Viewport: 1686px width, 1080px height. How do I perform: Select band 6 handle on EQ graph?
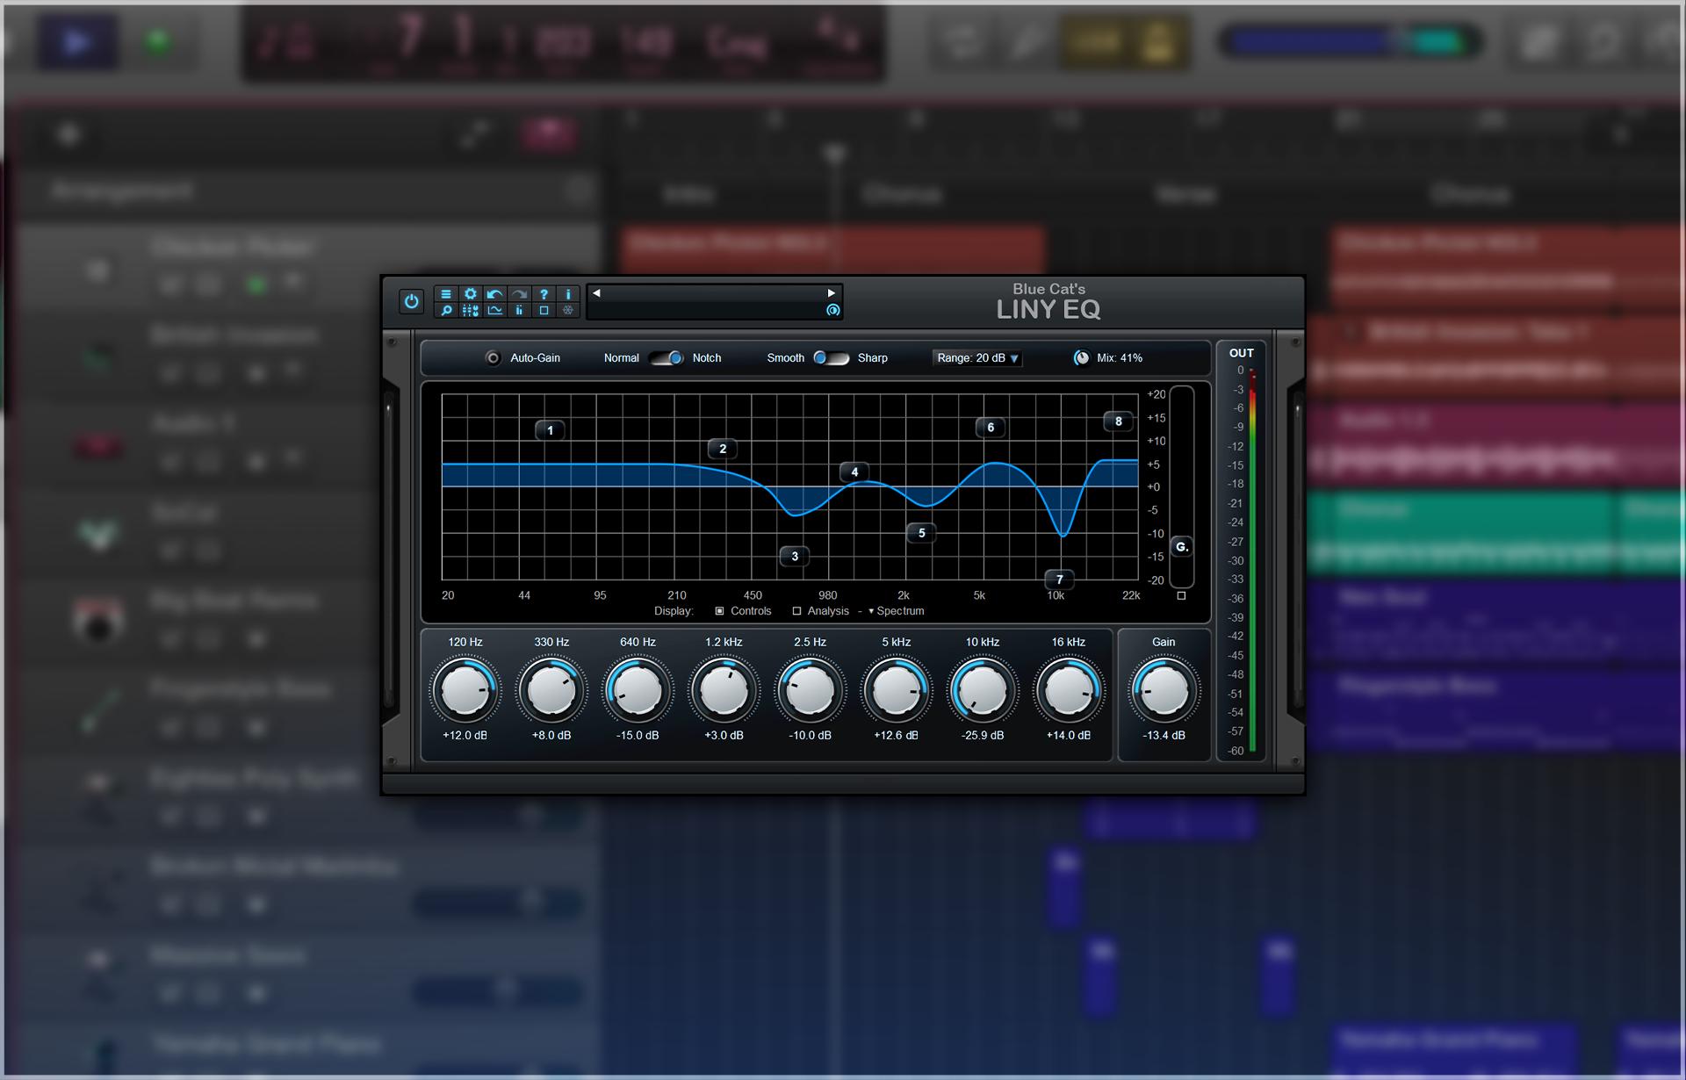pyautogui.click(x=991, y=428)
